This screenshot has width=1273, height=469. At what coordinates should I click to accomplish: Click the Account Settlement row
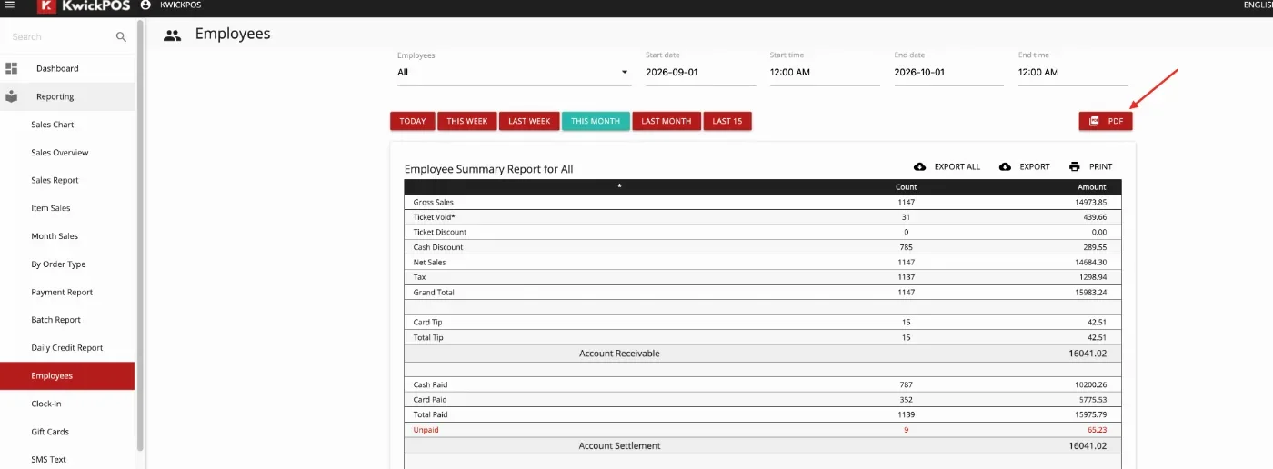point(763,445)
